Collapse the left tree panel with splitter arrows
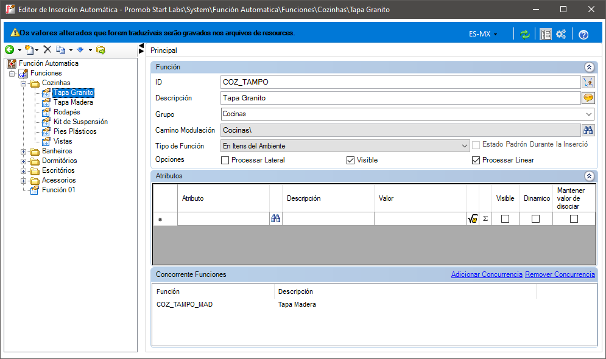Screen dimensions: 606x359 pos(141,49)
